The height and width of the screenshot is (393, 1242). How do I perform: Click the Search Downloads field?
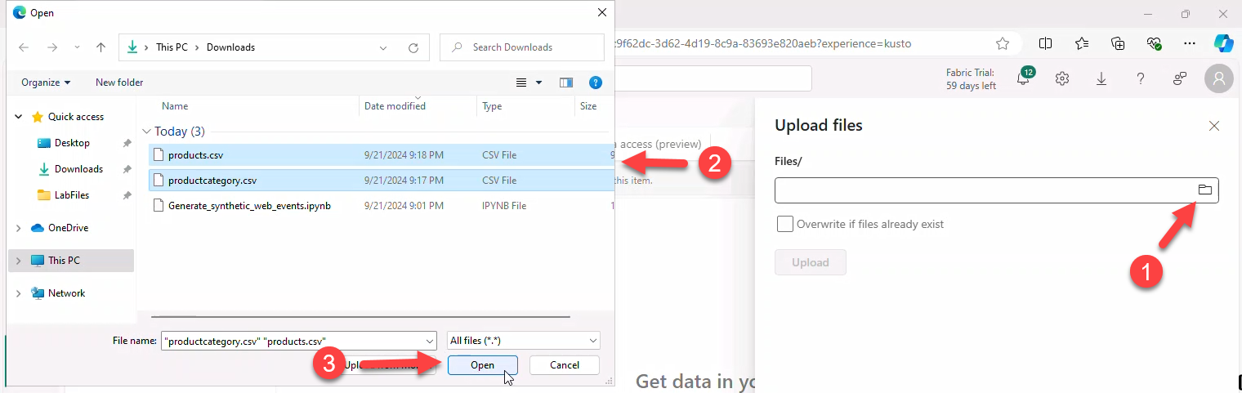pyautogui.click(x=521, y=47)
